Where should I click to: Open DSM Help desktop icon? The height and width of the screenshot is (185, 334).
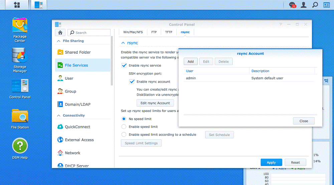(x=20, y=147)
